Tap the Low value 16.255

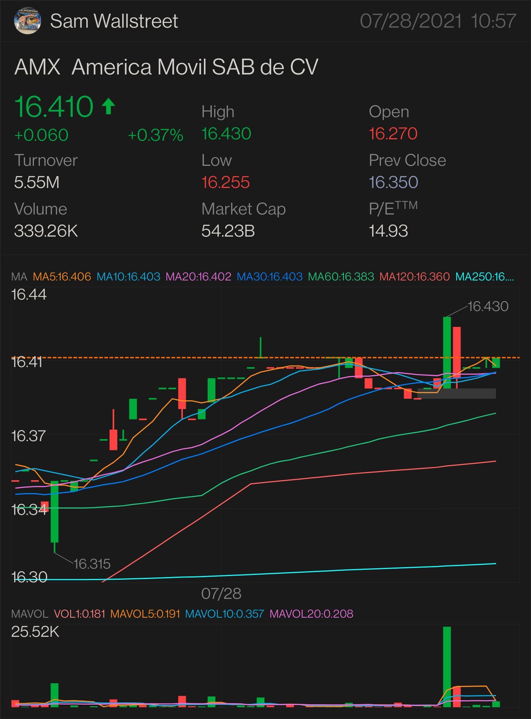coord(226,182)
